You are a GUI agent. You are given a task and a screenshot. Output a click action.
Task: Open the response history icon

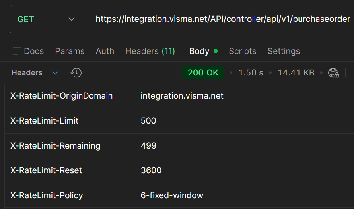click(76, 73)
